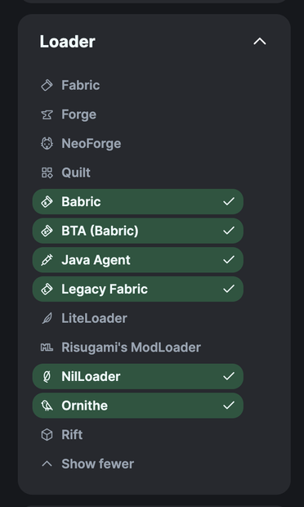The image size is (304, 507).
Task: Click the LiteLoader feather icon
Action: tap(47, 318)
